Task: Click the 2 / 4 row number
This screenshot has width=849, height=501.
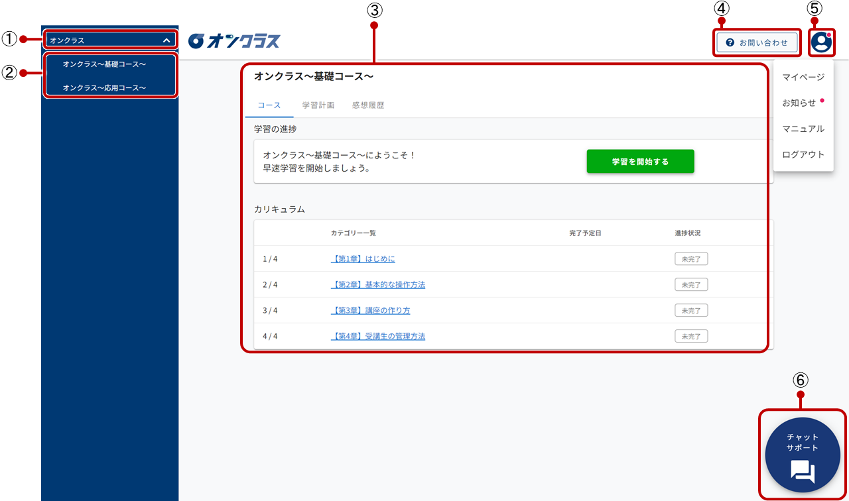Action: coord(270,285)
